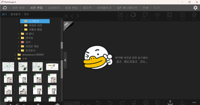Click the save download arrow icon

(x=182, y=102)
